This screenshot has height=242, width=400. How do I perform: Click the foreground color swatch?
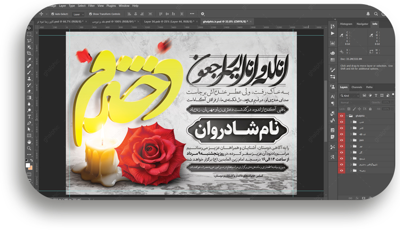[28, 161]
